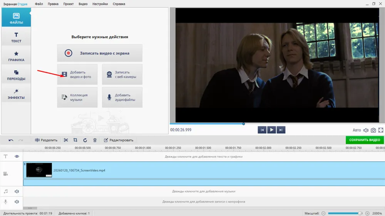Click the music collection note icon
Screen dimensions: 385x216
click(x=64, y=97)
